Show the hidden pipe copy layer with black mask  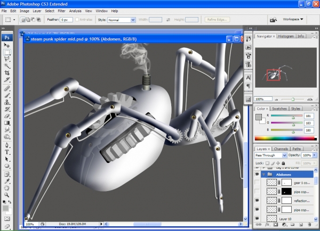(257, 192)
